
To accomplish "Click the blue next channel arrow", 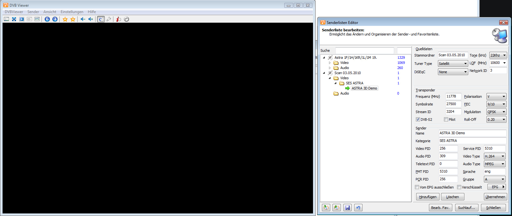I will [55, 19].
